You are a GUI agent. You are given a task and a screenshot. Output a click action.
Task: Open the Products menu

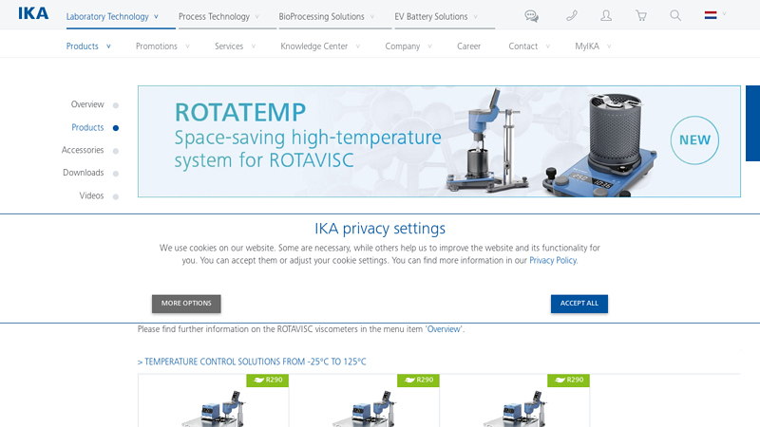[x=83, y=46]
